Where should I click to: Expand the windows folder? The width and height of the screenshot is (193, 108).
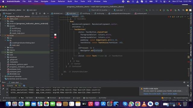(5, 57)
